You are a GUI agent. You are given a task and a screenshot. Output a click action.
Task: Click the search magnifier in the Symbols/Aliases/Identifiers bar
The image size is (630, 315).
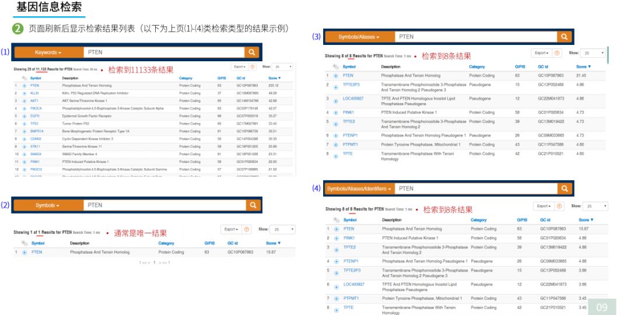pos(564,188)
